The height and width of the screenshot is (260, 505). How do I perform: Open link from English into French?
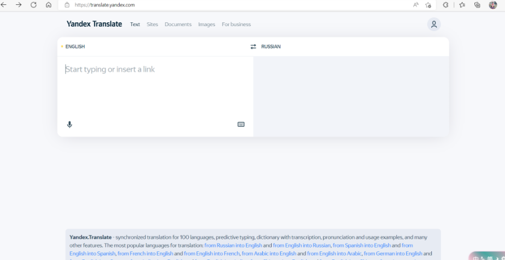pyautogui.click(x=212, y=253)
